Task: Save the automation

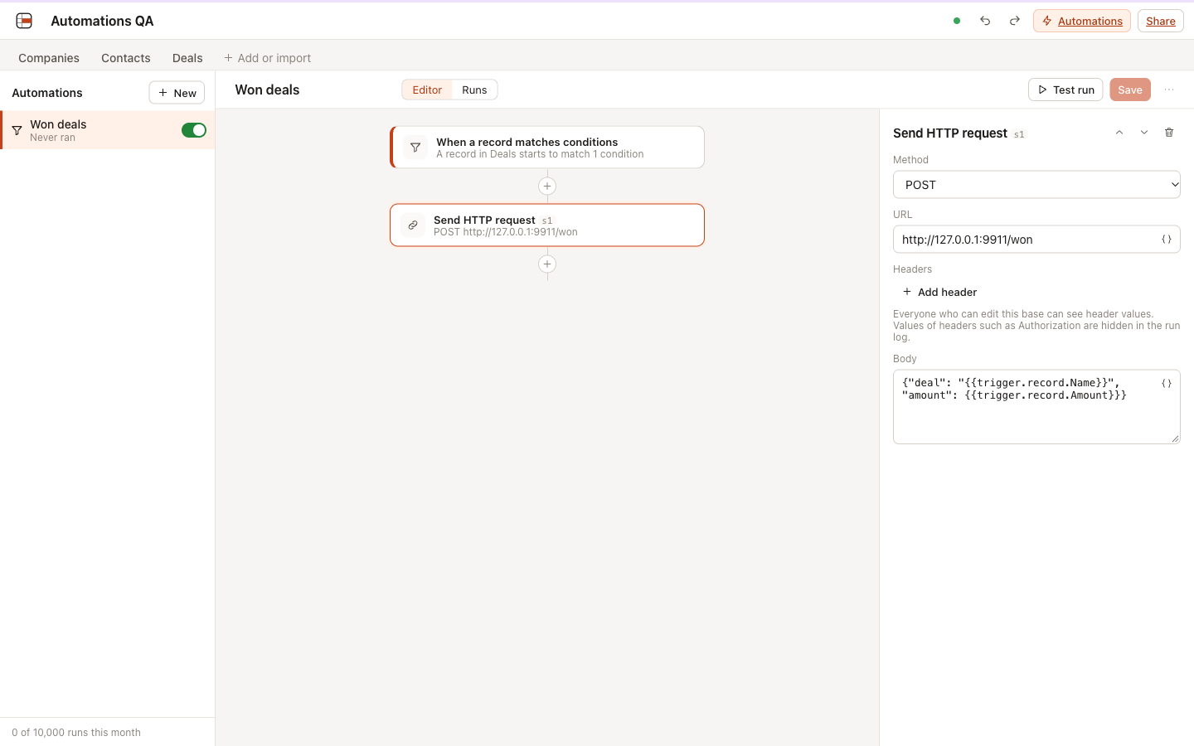Action: point(1130,90)
